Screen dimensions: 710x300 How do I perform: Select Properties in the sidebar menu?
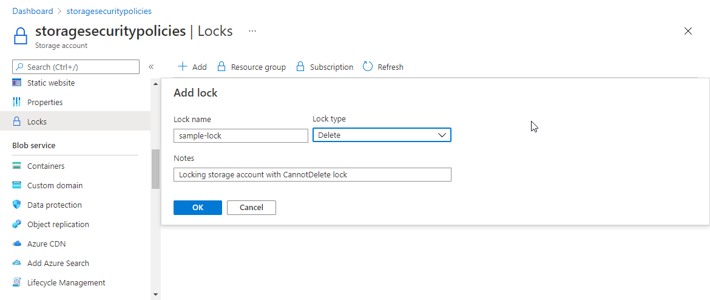click(45, 102)
